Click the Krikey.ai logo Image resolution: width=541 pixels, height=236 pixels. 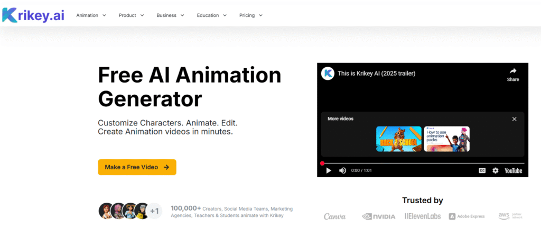pos(33,15)
